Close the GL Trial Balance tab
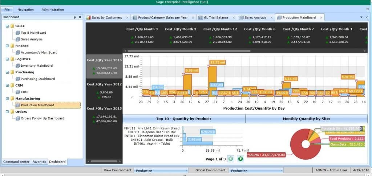This screenshot has width=372, height=176. (x=234, y=17)
